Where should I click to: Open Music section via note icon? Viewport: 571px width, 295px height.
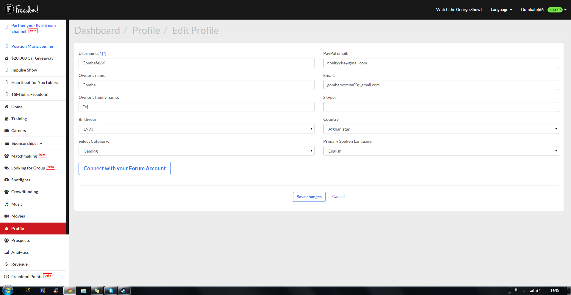[x=7, y=204]
